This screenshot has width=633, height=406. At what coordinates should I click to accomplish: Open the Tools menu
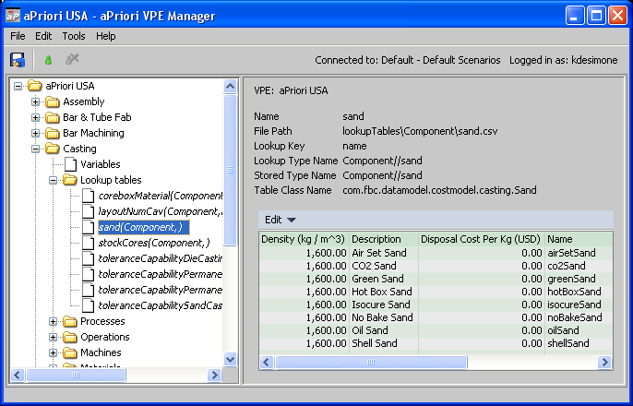(x=74, y=36)
